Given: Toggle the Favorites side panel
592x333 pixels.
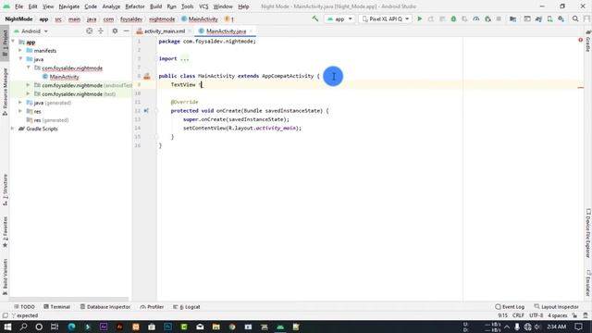Looking at the screenshot, I should click(x=5, y=232).
